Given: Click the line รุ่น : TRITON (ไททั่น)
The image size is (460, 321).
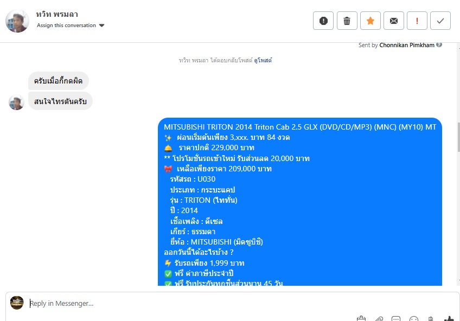Looking at the screenshot, I should click(x=203, y=200).
